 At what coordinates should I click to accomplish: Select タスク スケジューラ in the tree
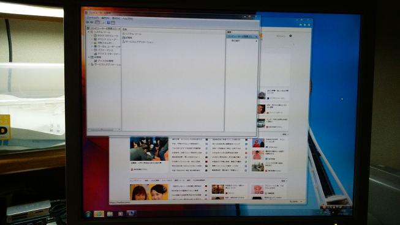pos(107,36)
